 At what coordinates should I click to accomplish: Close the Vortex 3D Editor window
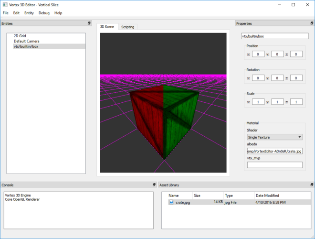[x=307, y=5]
